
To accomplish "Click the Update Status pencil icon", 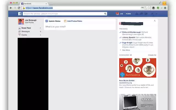I will click(46, 21).
